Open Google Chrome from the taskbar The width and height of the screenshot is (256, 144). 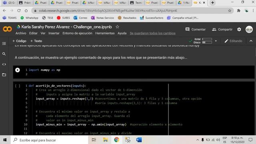[116, 140]
